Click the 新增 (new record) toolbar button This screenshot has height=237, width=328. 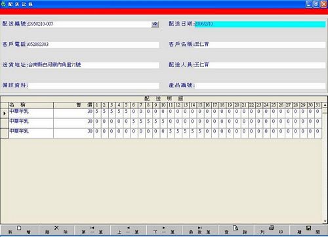pos(19,230)
